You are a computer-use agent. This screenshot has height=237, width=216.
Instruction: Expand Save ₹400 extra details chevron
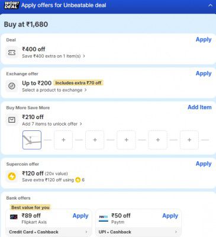tap(84, 56)
